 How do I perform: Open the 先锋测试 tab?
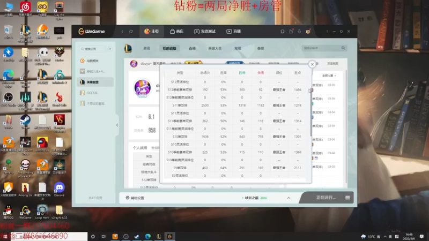click(205, 32)
